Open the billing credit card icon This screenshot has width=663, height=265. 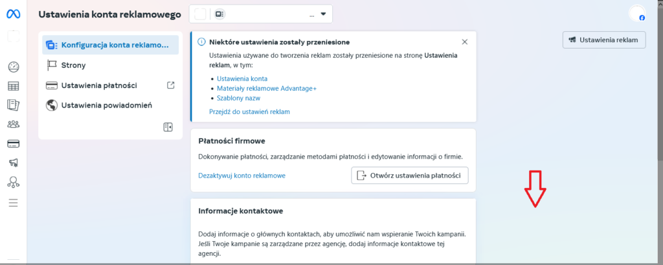pyautogui.click(x=14, y=144)
